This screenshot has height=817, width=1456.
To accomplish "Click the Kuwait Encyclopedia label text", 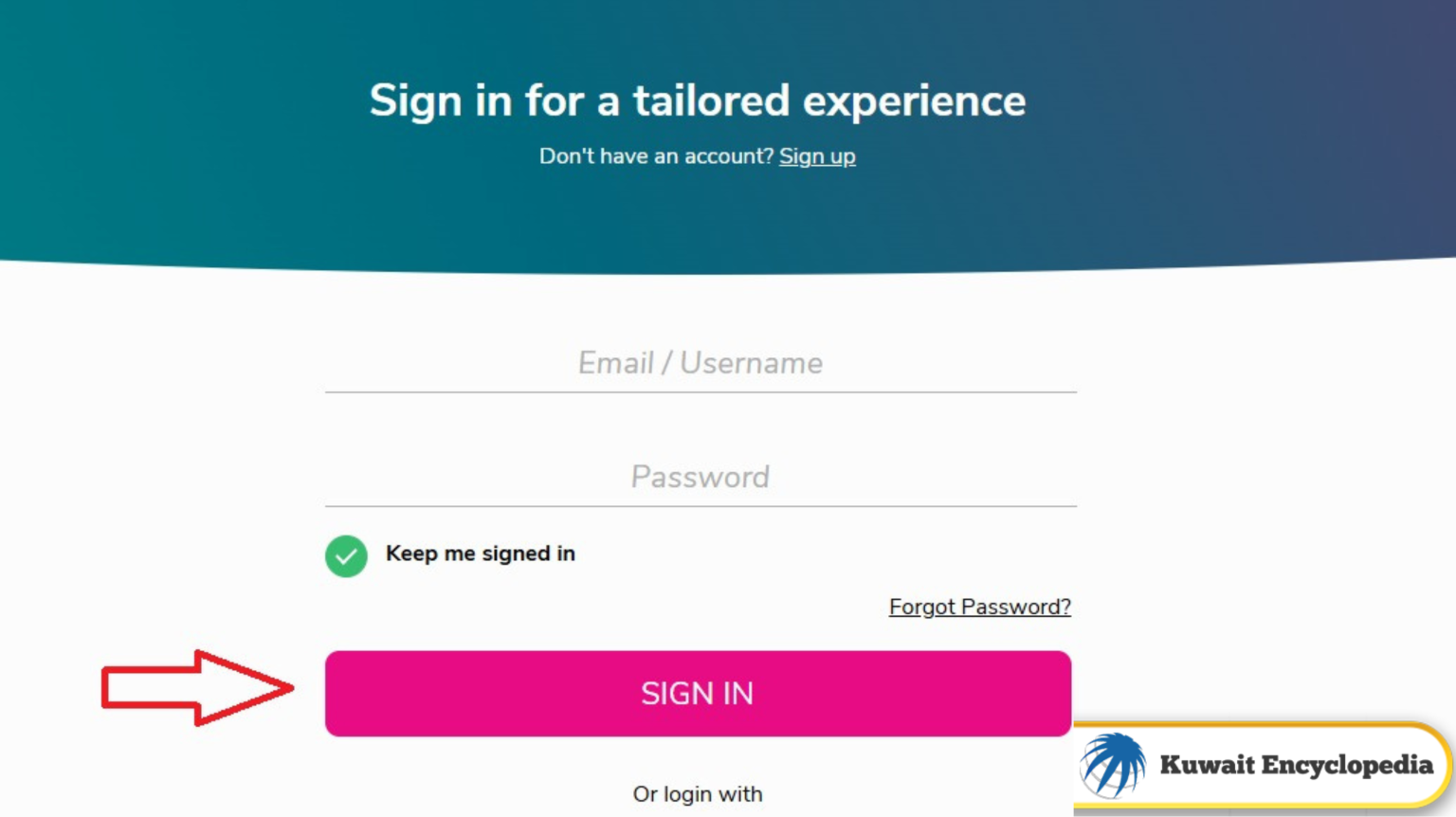I will click(x=1295, y=766).
